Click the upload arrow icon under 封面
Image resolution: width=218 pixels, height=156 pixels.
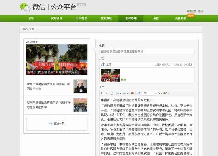click(103, 64)
